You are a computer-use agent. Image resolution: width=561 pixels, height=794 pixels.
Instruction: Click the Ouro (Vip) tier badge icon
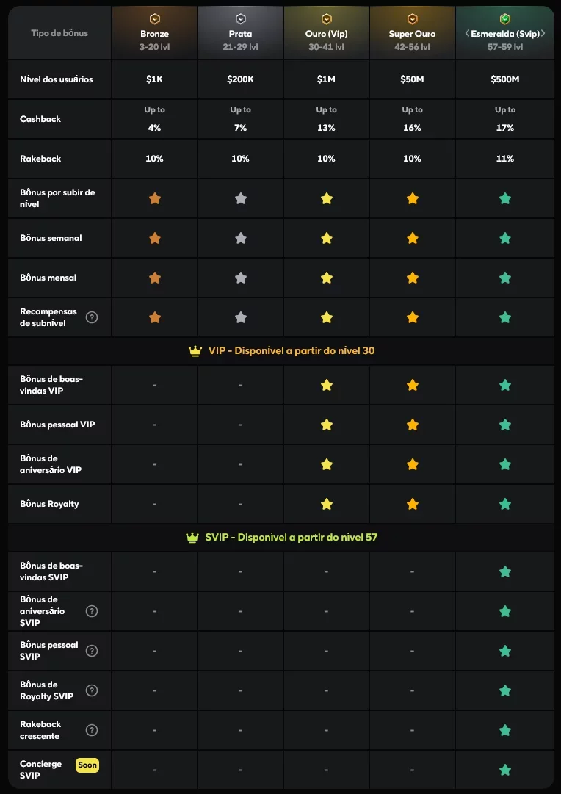327,19
